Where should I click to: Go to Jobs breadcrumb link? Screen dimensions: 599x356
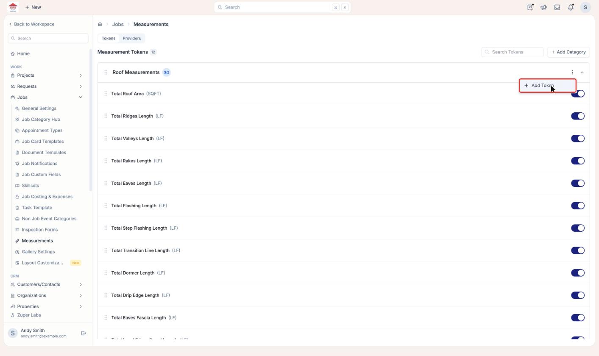point(118,25)
